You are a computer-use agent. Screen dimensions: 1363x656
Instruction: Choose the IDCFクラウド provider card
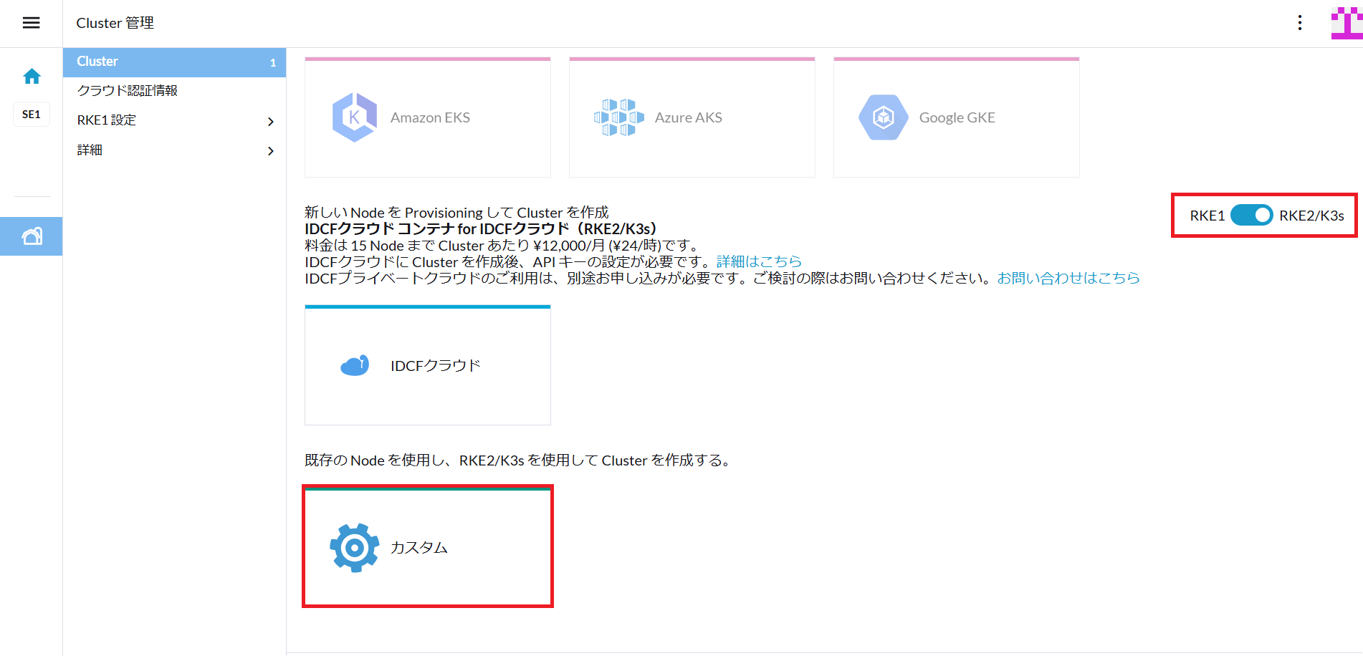[x=428, y=366]
